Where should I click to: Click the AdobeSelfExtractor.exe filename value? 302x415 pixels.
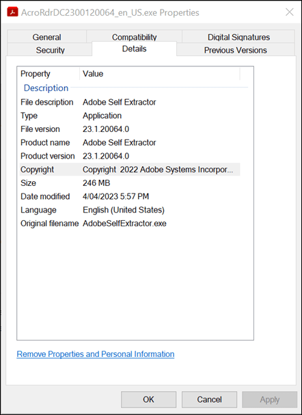click(124, 224)
